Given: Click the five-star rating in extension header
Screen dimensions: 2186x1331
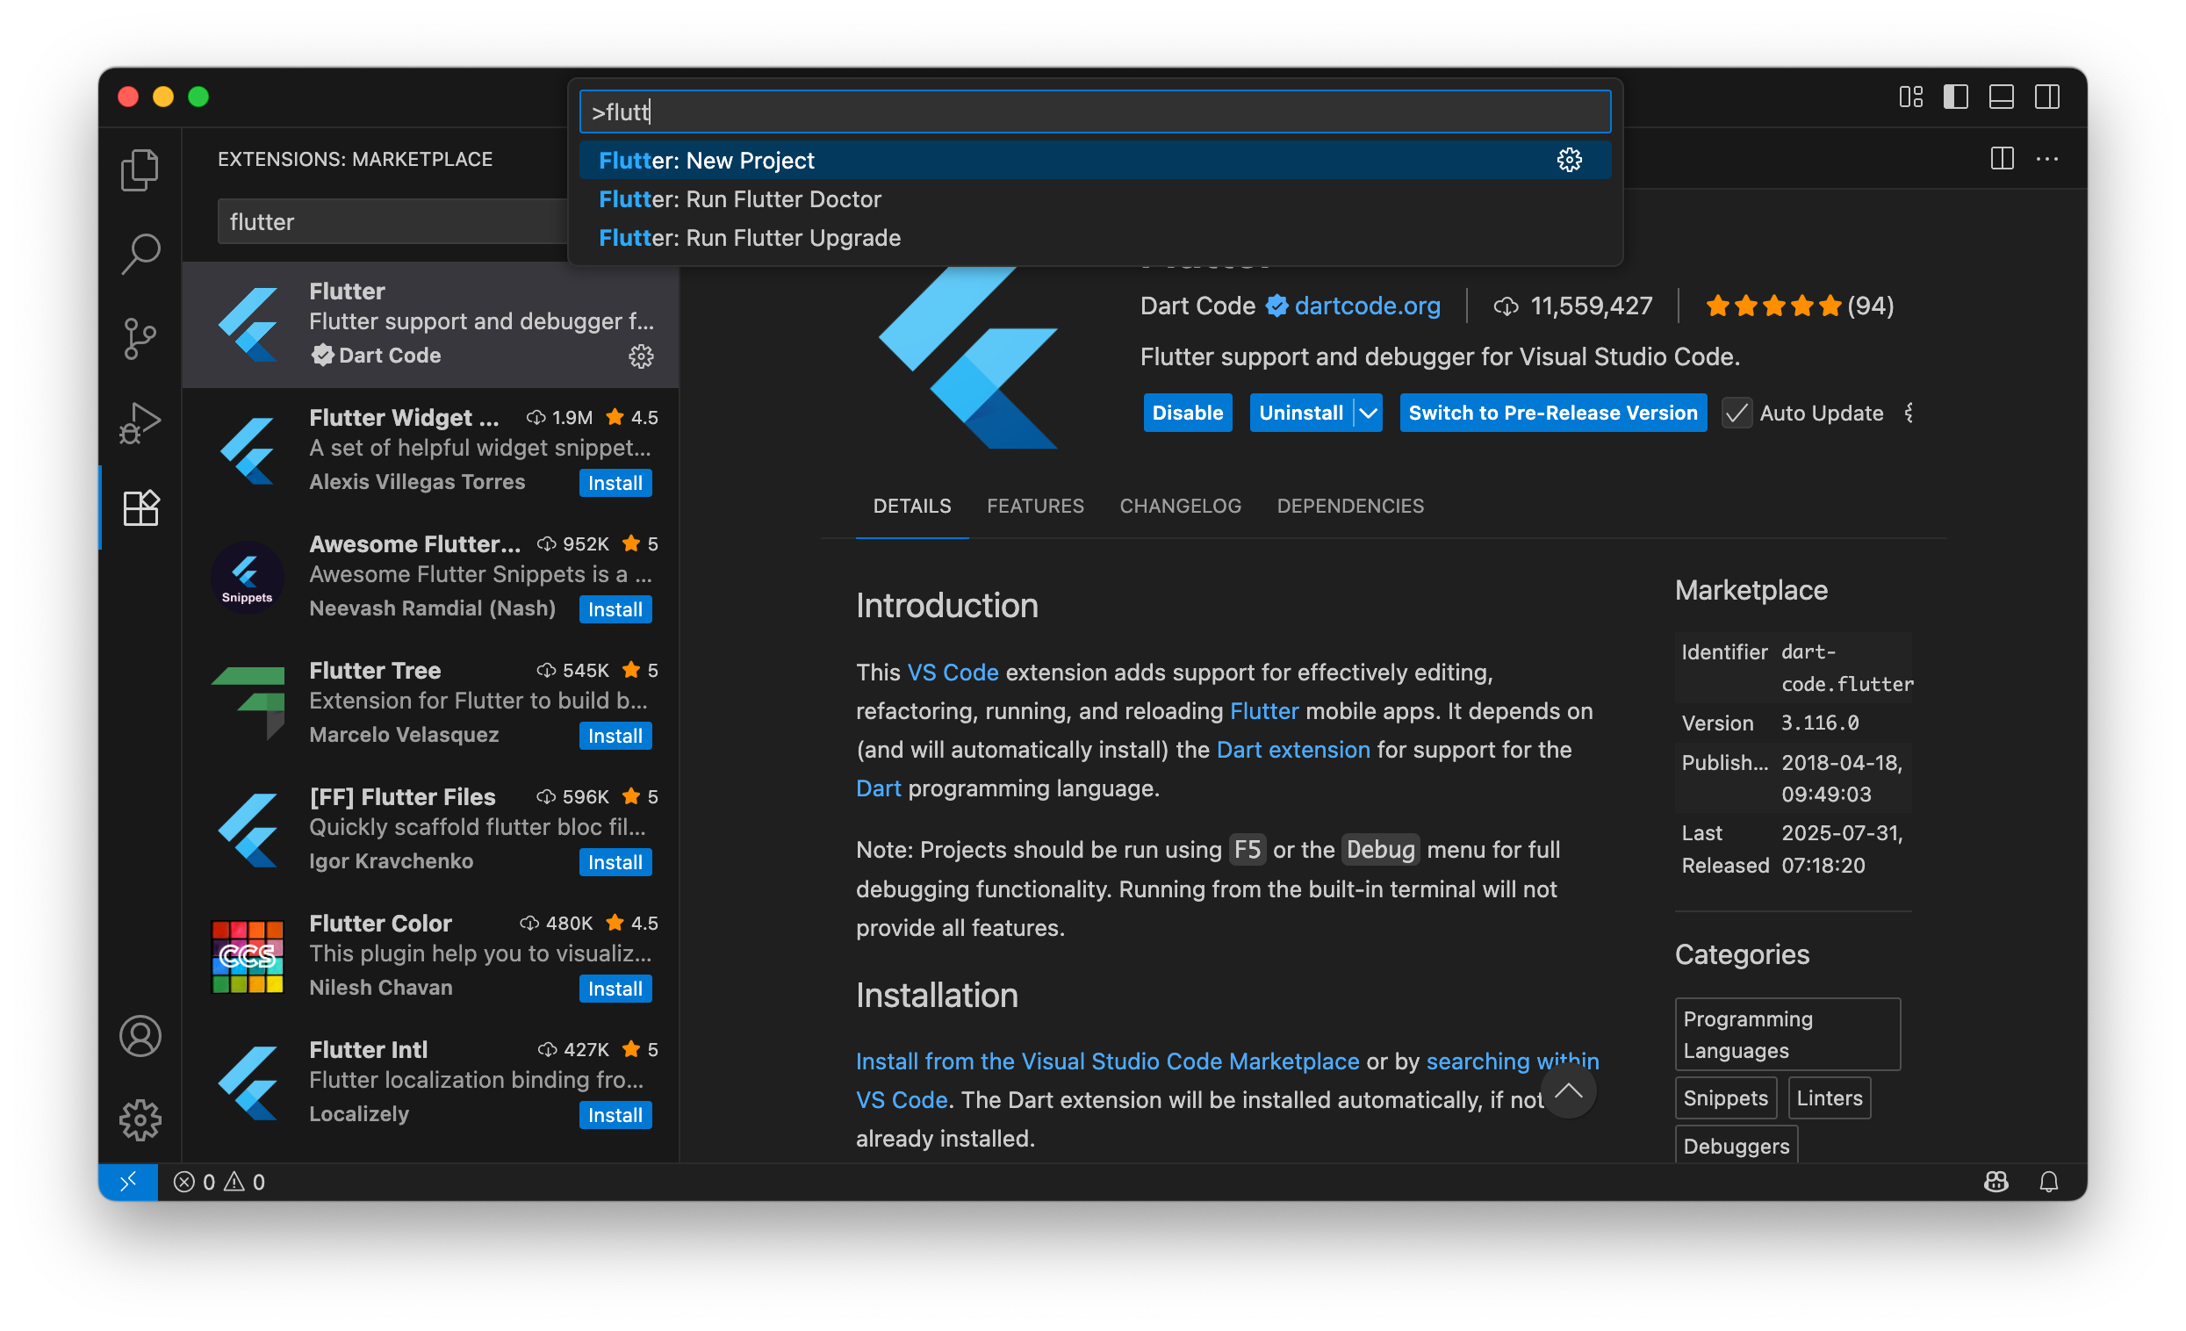Looking at the screenshot, I should pos(1773,306).
